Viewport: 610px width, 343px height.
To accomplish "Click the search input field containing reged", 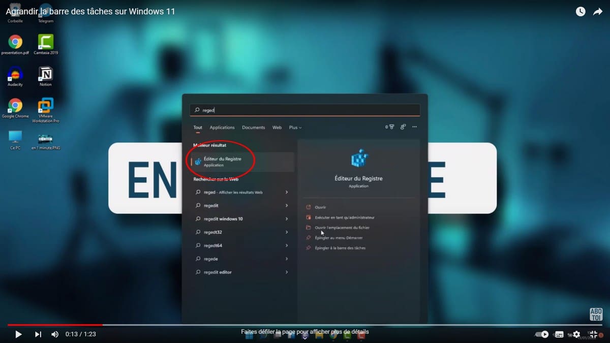I will click(305, 110).
